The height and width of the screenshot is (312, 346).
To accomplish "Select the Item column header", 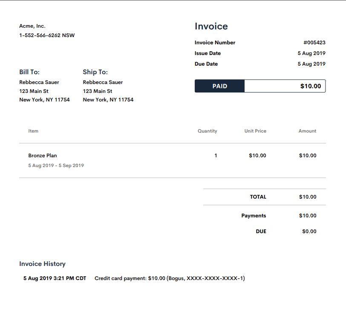I will click(x=33, y=131).
